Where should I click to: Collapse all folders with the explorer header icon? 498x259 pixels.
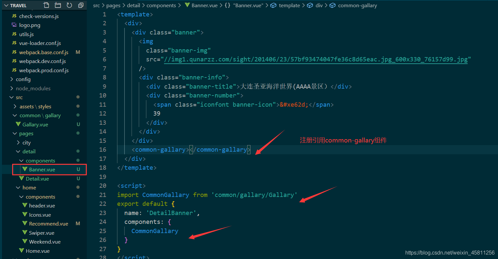coord(81,5)
